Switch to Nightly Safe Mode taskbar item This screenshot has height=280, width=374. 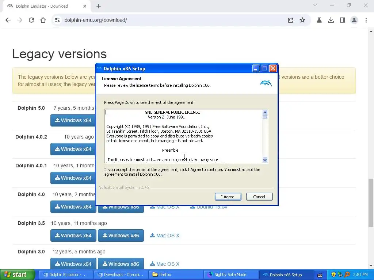pos(231,275)
